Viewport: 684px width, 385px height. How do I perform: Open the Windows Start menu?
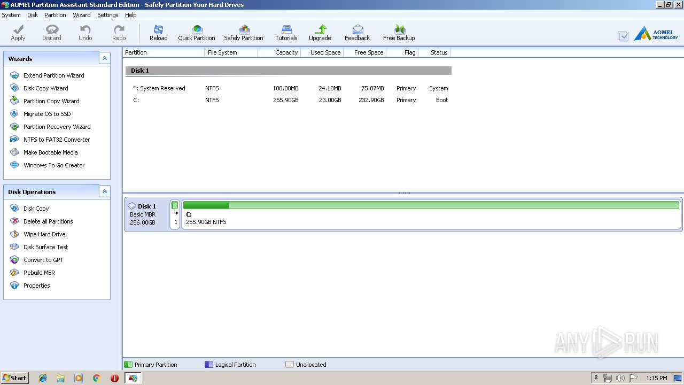tap(14, 378)
